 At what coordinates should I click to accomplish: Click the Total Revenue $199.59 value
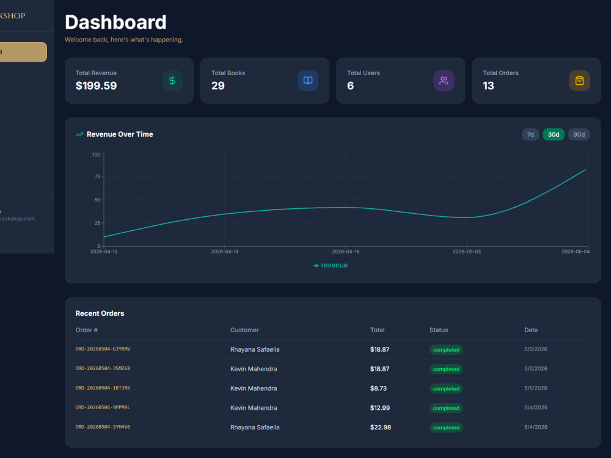point(97,85)
